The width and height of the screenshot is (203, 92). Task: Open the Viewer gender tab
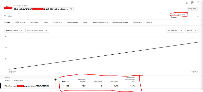tap(72, 22)
